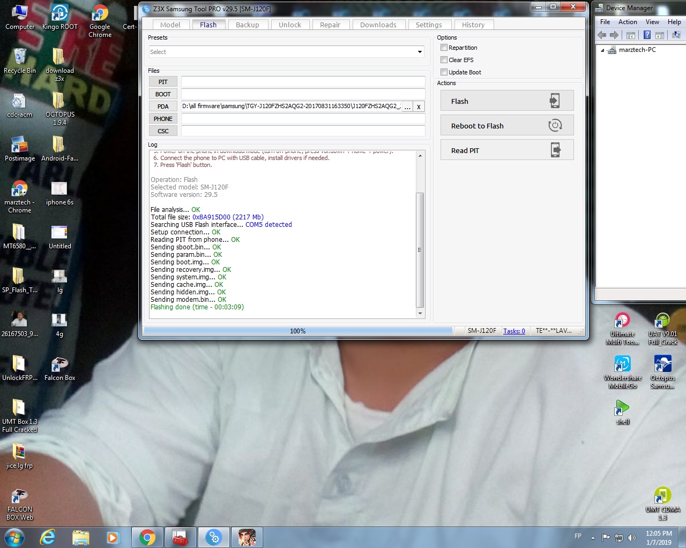Open the Google Chrome desktop shortcut
The height and width of the screenshot is (548, 686).
pyautogui.click(x=100, y=21)
